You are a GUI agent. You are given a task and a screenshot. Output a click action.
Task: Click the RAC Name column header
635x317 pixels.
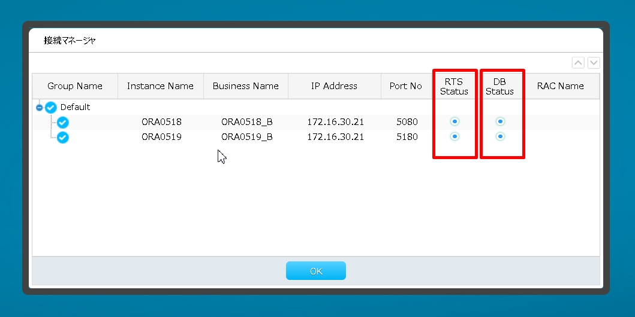click(x=561, y=86)
